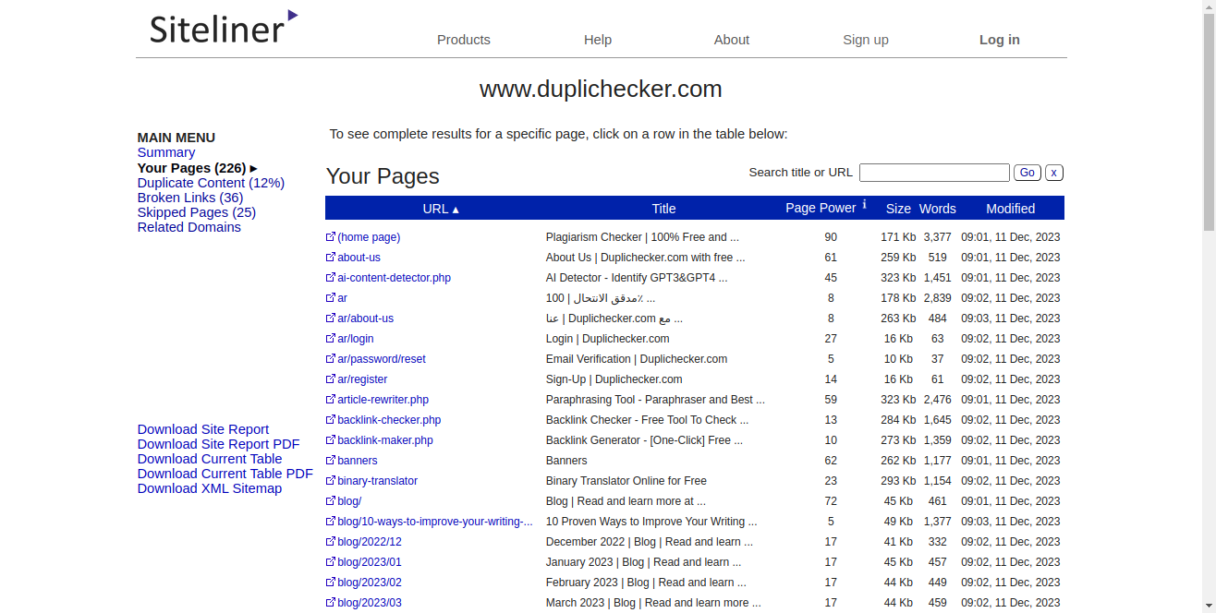This screenshot has width=1216, height=613.
Task: View Broken Links (36) page
Action: coord(190,198)
